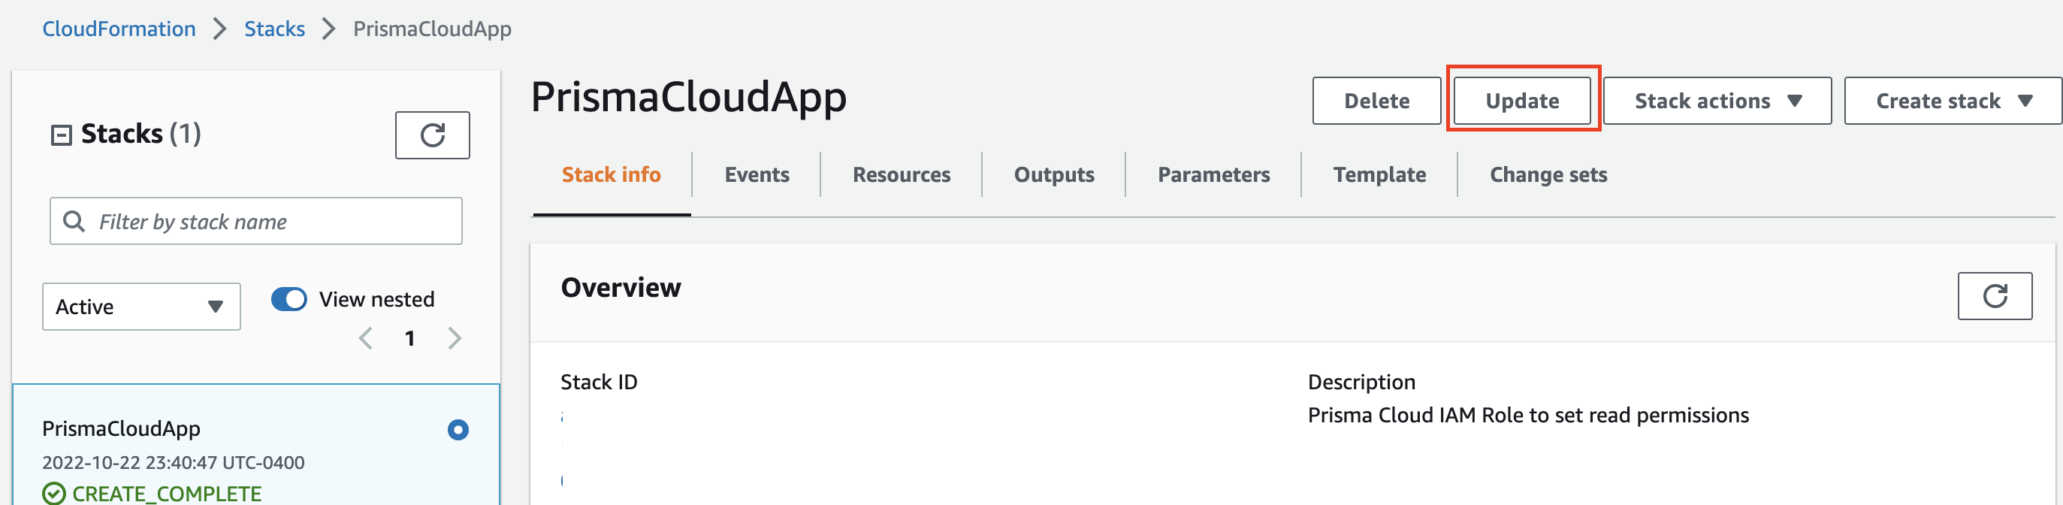Collapse the Stacks side panel
Screen dimensions: 2063x505
point(61,135)
